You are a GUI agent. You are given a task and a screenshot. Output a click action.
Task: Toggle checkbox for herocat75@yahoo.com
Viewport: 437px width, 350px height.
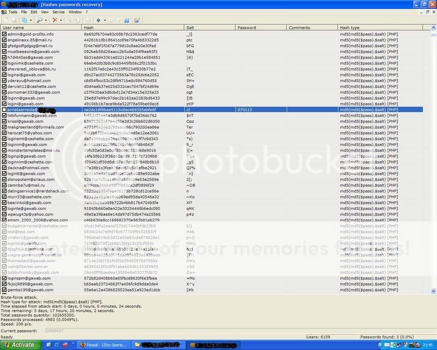pyautogui.click(x=4, y=133)
